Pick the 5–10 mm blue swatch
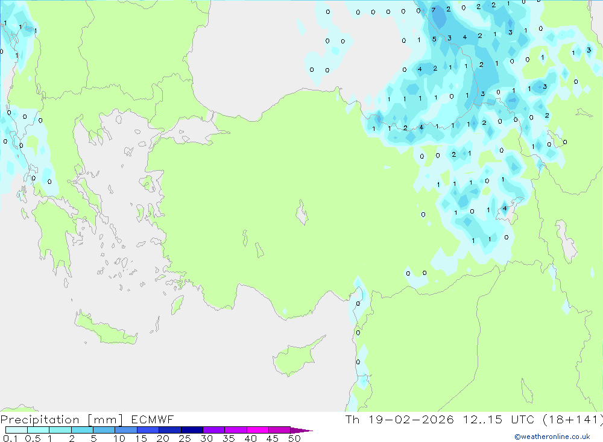 click(x=104, y=430)
